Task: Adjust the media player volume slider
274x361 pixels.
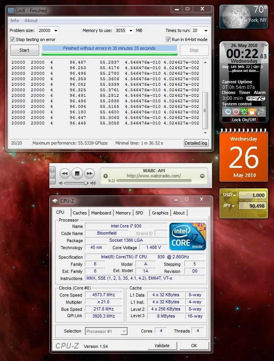Action: pyautogui.click(x=85, y=183)
